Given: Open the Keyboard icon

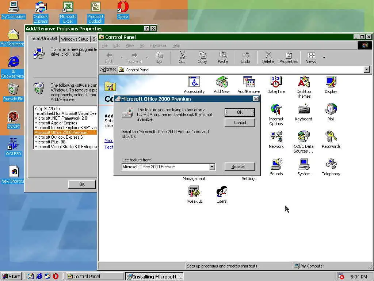Looking at the screenshot, I should pyautogui.click(x=304, y=112).
